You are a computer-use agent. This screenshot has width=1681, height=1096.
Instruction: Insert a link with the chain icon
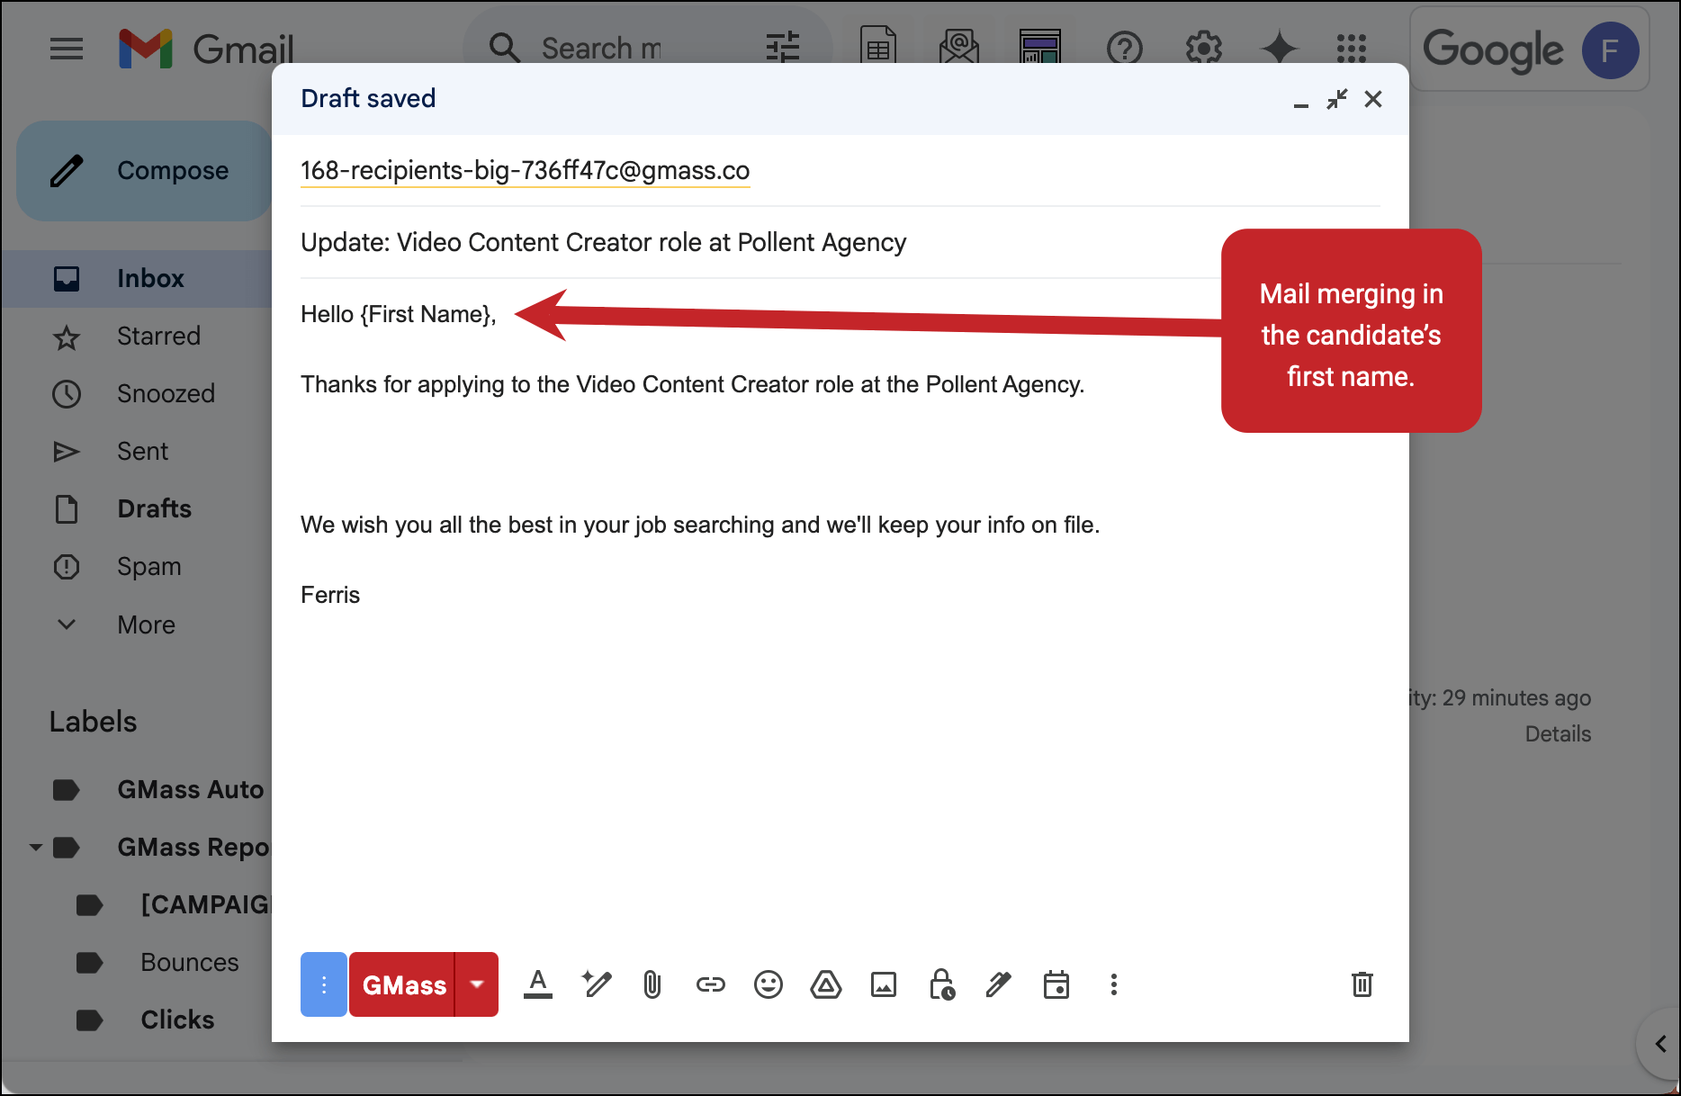(710, 984)
